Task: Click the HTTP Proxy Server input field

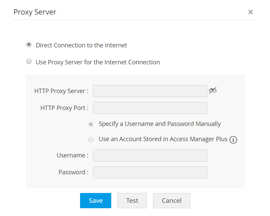Action: tap(150, 91)
